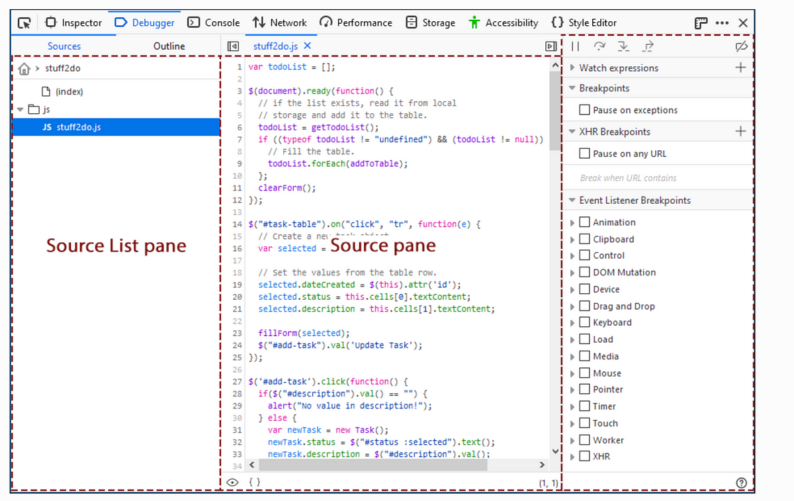
Task: Pretty print source with braces icon
Action: pyautogui.click(x=254, y=482)
